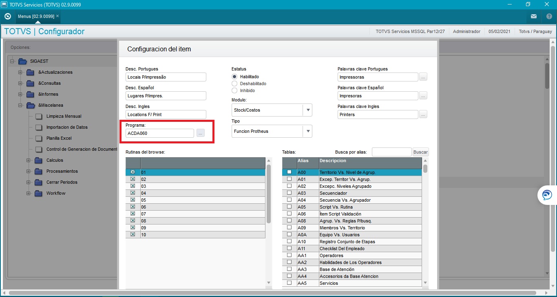
Task: Check the AA1 Operadores table checkbox
Action: tap(290, 255)
